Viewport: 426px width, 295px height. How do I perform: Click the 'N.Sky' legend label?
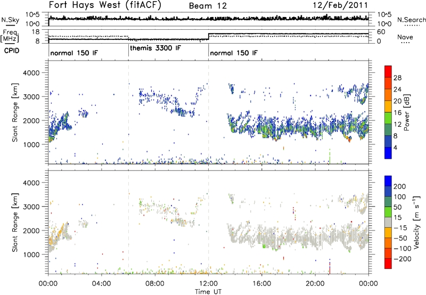click(x=10, y=20)
